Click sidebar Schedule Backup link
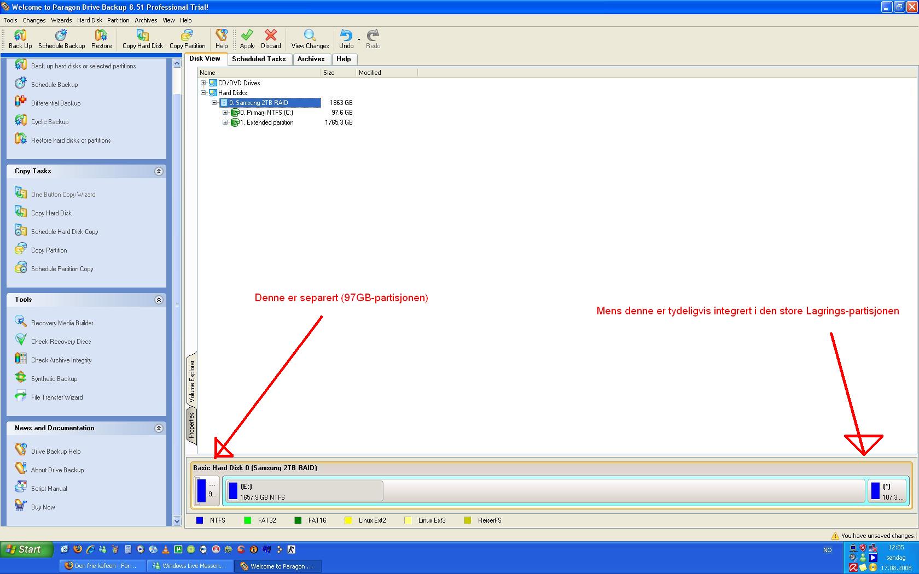This screenshot has height=574, width=919. click(x=54, y=84)
